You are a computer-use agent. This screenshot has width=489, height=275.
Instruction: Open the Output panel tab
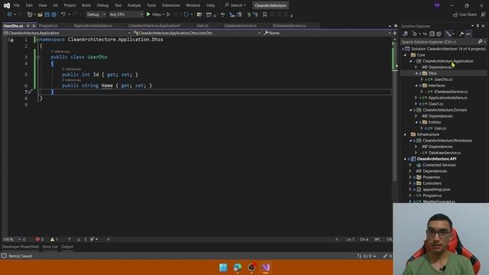tap(67, 247)
